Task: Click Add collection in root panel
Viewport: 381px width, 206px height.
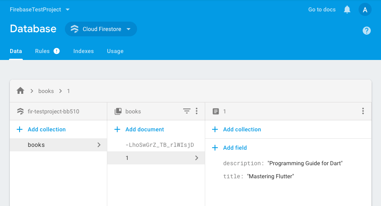Action: (x=47, y=129)
